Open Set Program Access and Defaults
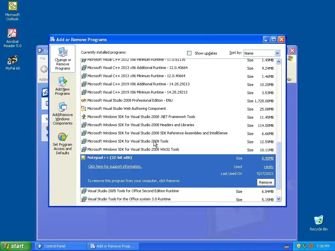 point(62,143)
